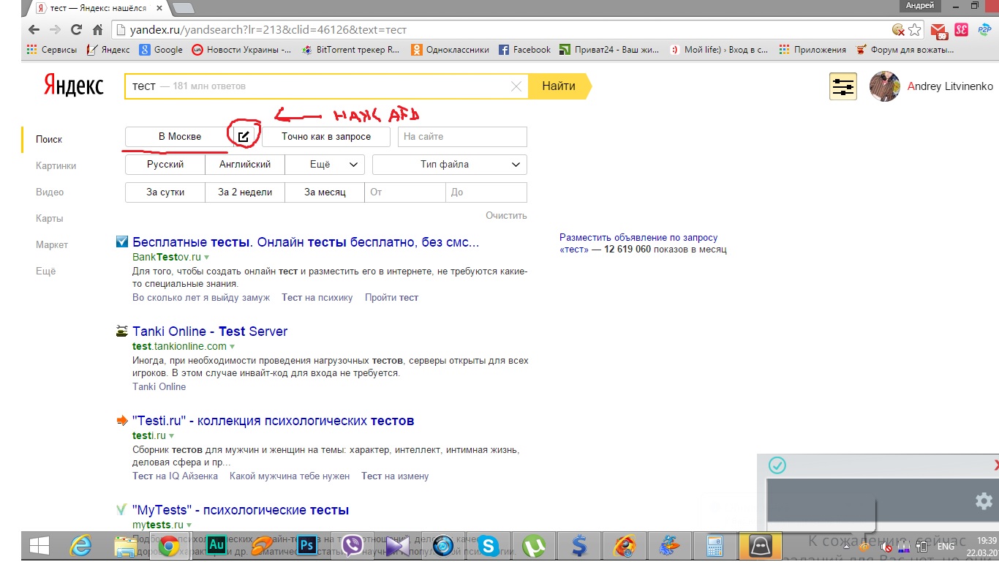The height and width of the screenshot is (562, 999).
Task: Toggle the За 2 недели date filter
Action: (245, 192)
